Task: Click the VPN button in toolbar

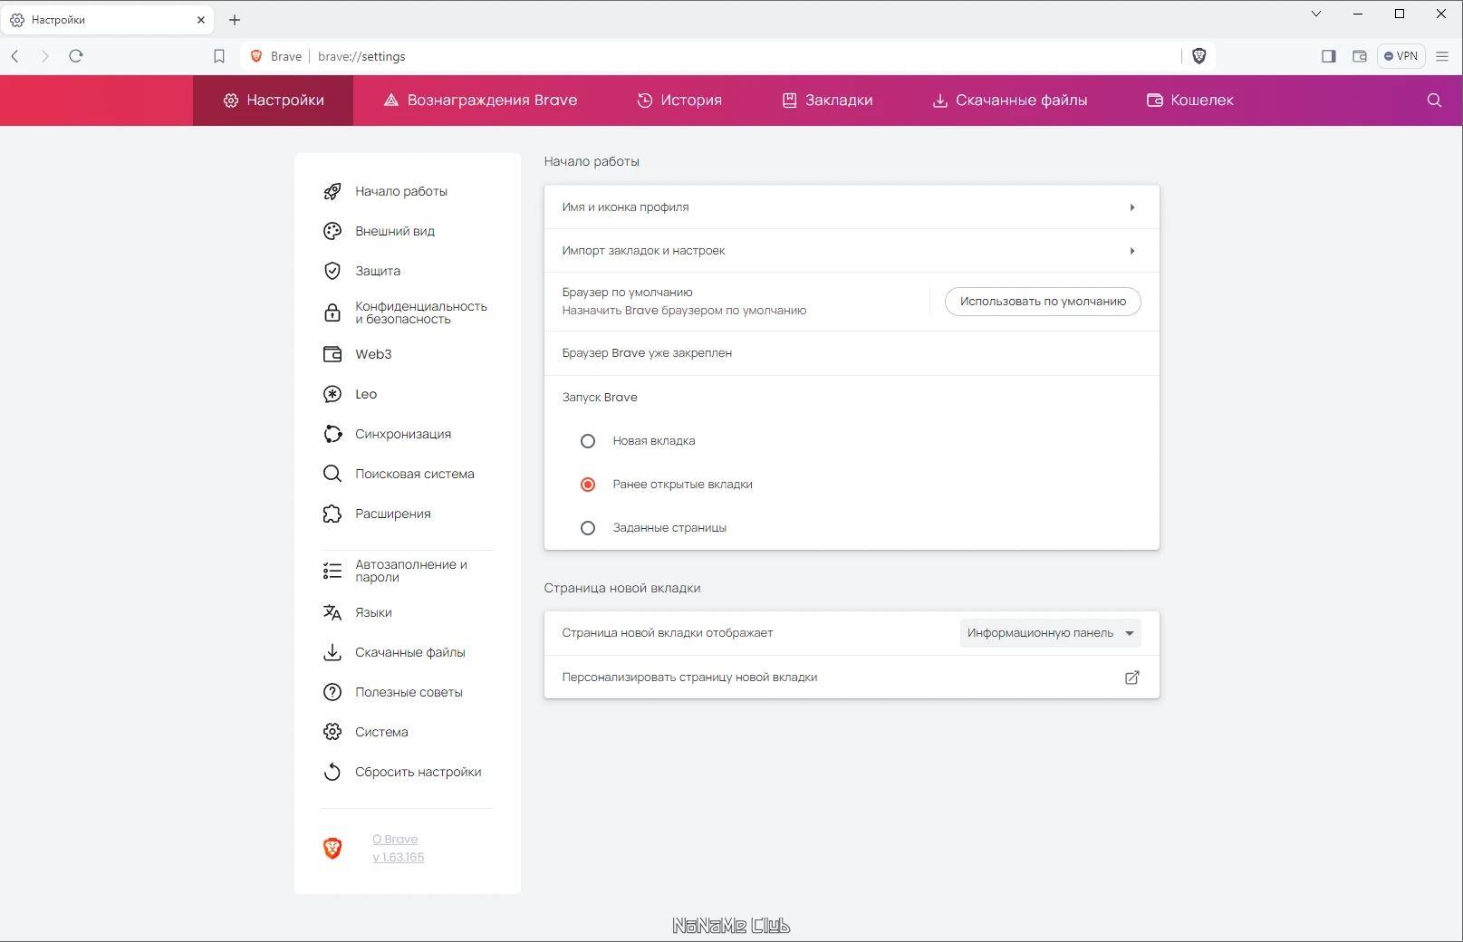Action: click(x=1400, y=56)
